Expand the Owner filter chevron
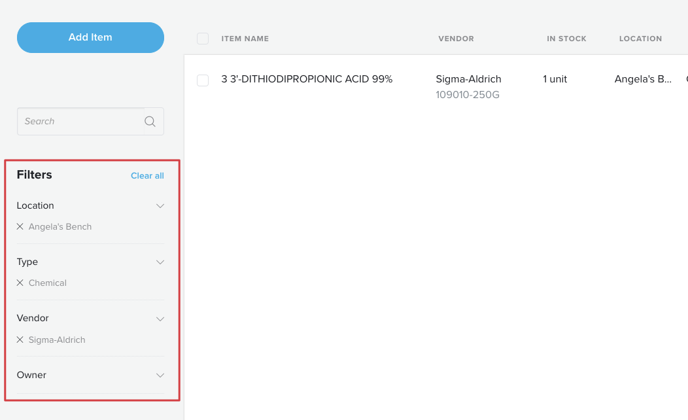The width and height of the screenshot is (688, 420). click(160, 376)
